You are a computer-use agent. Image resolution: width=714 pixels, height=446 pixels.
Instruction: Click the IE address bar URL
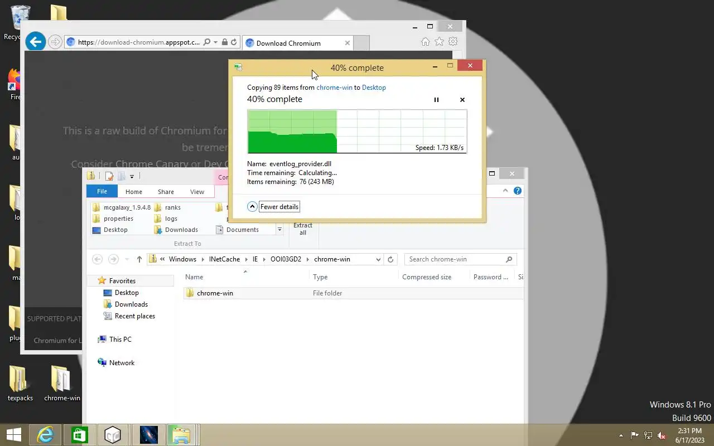tap(138, 42)
